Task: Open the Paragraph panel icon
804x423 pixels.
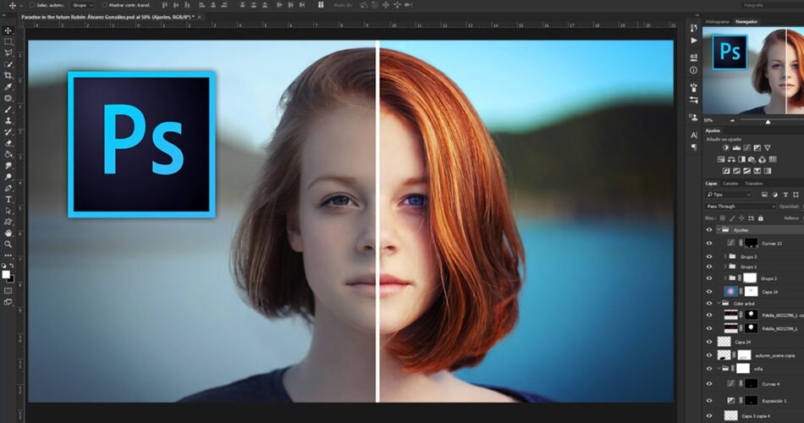Action: 694,147
